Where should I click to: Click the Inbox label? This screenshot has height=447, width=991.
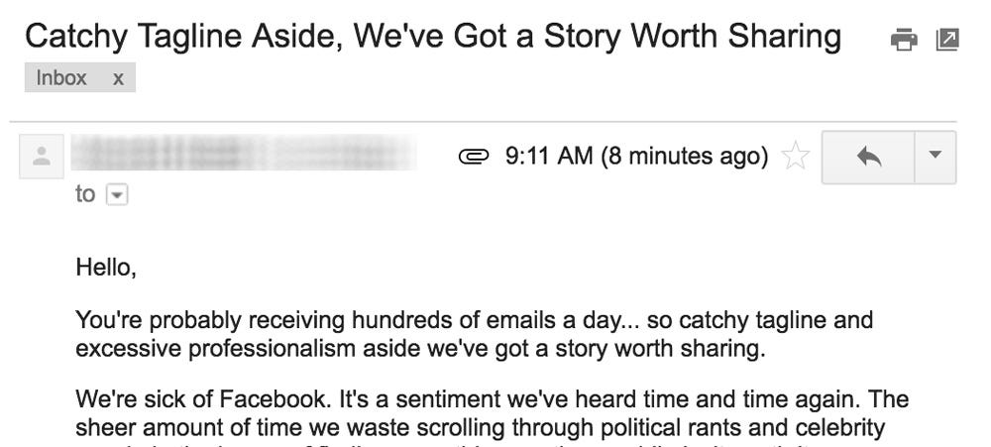(61, 77)
